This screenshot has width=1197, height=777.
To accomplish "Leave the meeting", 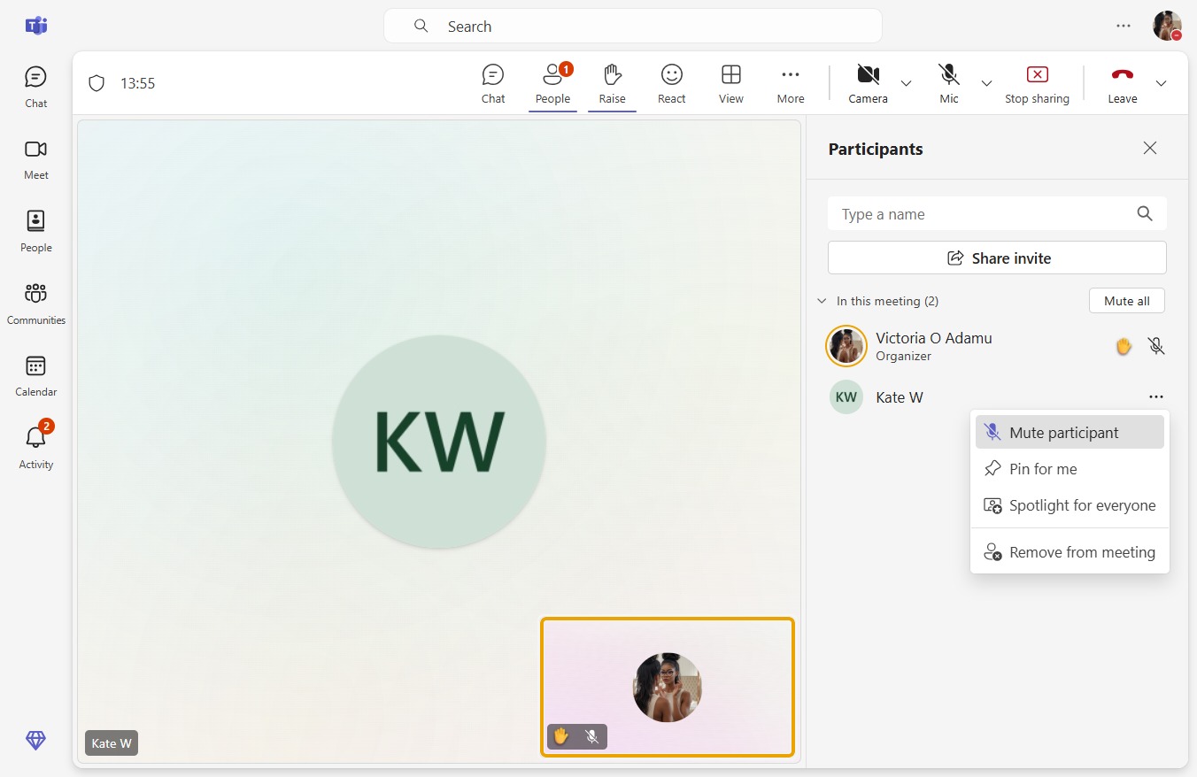I will point(1122,83).
